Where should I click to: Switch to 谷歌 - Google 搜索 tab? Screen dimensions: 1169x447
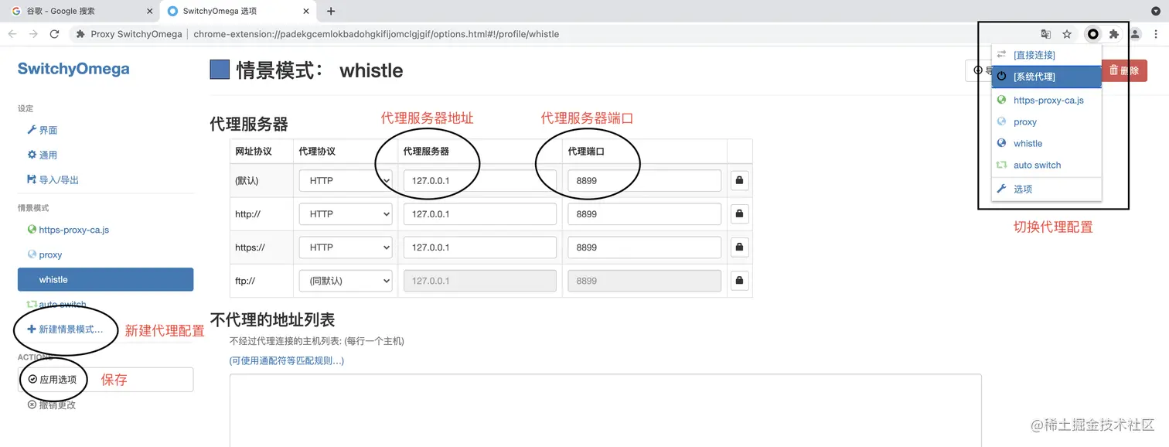click(79, 11)
